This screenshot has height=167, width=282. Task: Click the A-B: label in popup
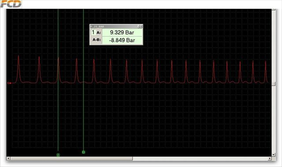coord(97,40)
